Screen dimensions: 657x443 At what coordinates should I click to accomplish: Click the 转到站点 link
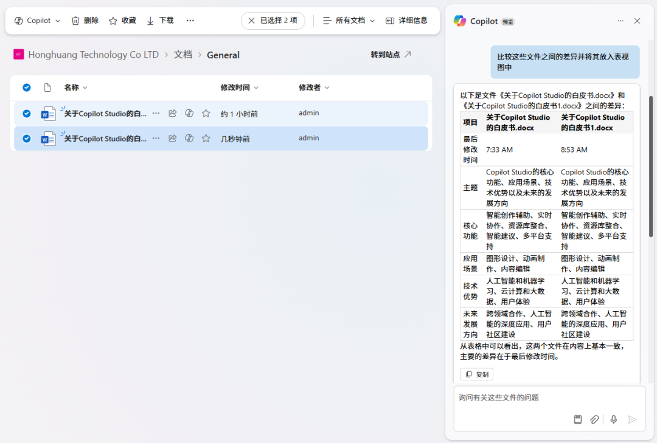coord(391,55)
